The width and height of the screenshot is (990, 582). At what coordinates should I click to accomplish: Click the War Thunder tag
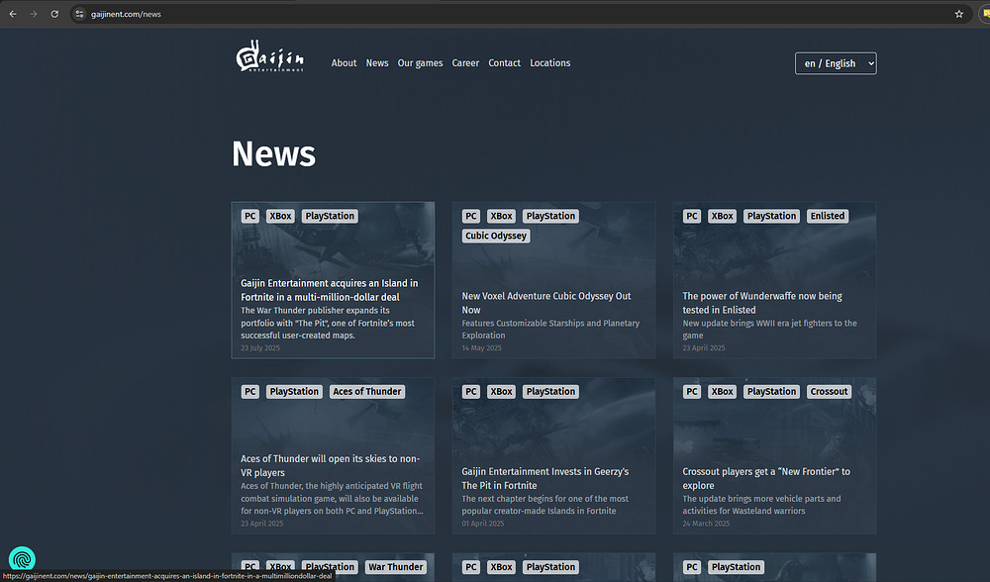tap(395, 567)
